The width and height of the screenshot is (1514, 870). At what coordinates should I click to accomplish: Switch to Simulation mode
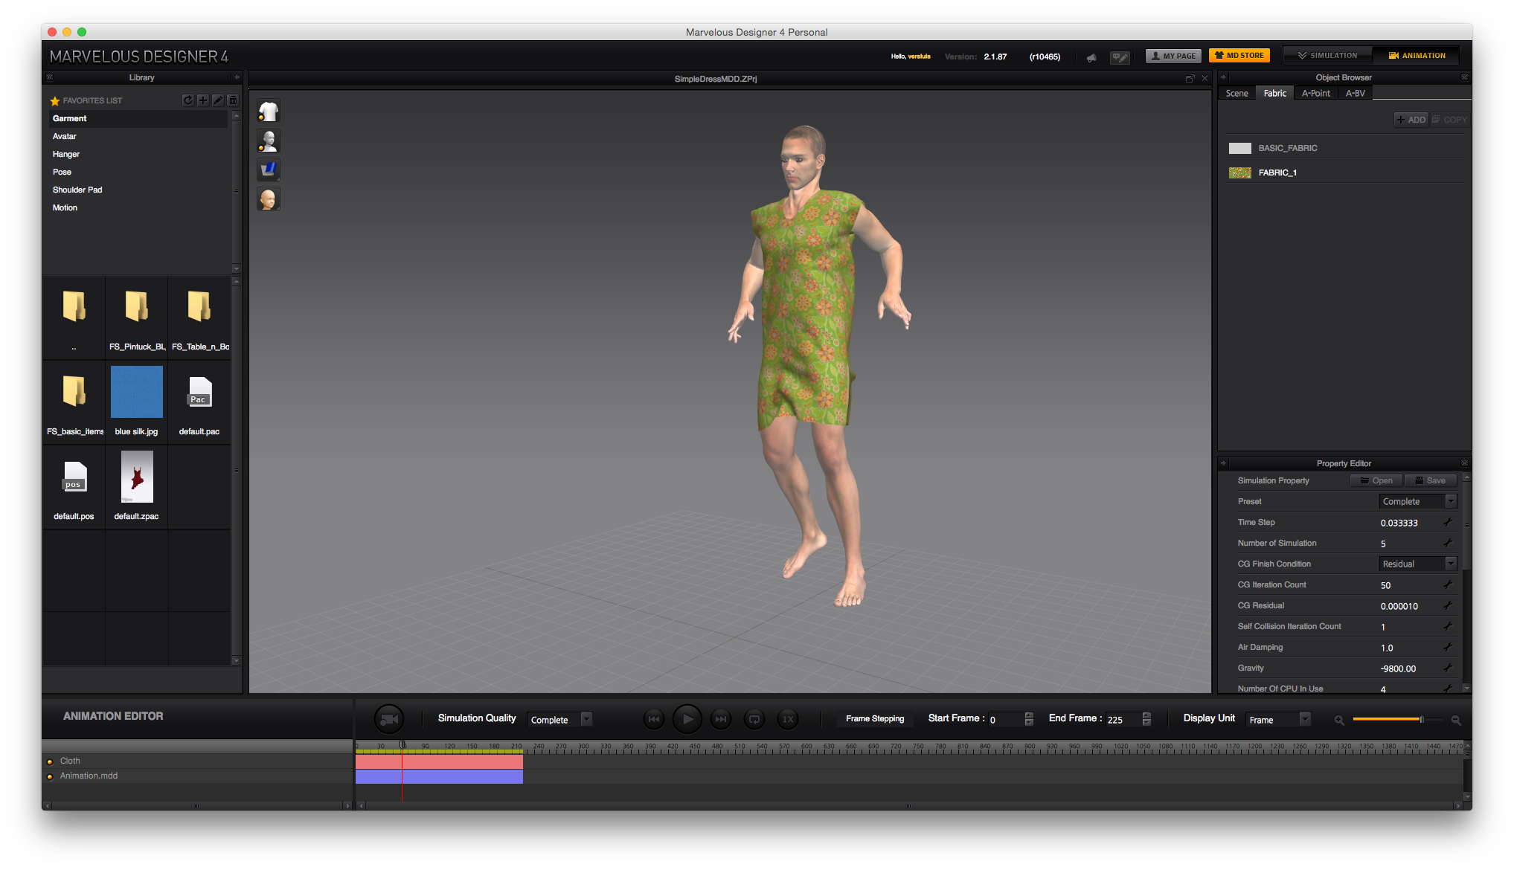click(1328, 56)
